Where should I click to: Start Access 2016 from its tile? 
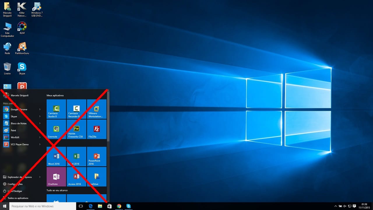pyautogui.click(x=76, y=177)
